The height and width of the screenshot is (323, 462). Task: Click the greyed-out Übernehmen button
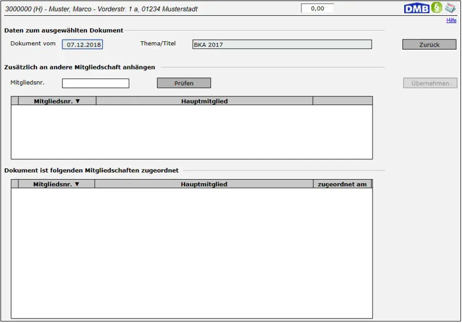tap(430, 83)
